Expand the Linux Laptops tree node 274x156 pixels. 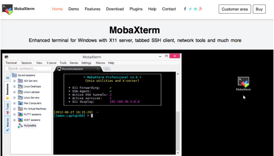pos(15,92)
